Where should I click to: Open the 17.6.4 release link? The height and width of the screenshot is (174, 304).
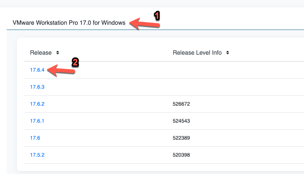[x=37, y=70]
